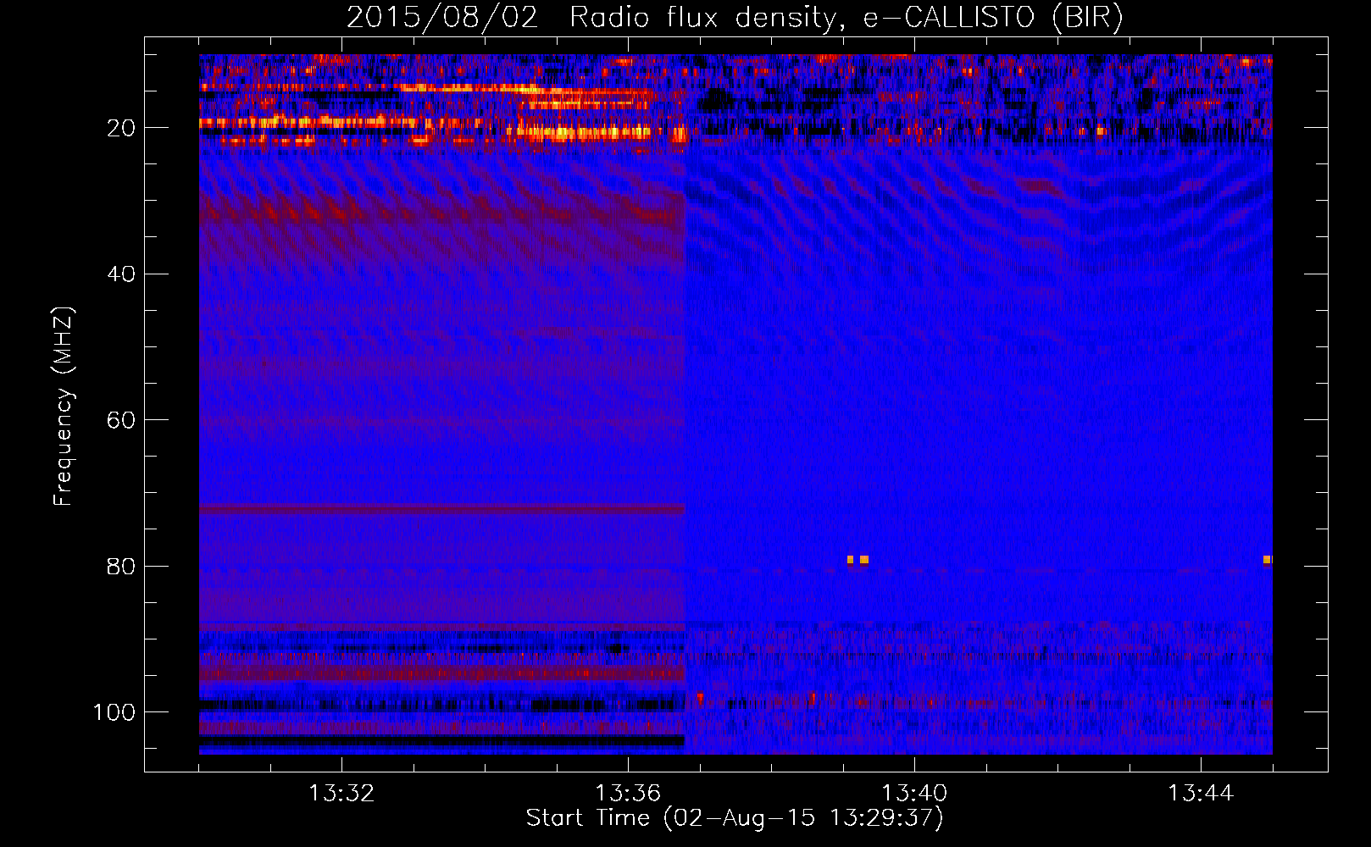Click the time tick label '13:32'
1371x847 pixels.
[341, 794]
